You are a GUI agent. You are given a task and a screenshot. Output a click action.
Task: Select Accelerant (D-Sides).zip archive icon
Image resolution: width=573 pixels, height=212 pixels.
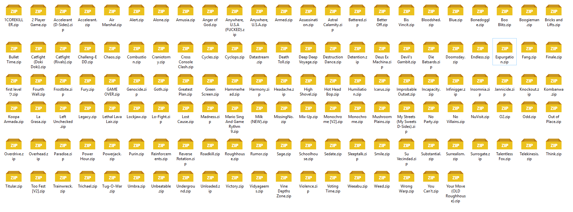coord(63,10)
